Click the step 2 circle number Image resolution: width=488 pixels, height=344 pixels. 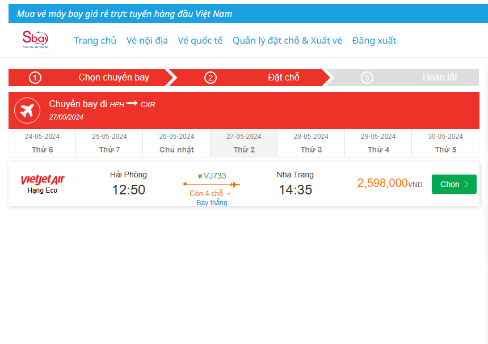click(211, 78)
